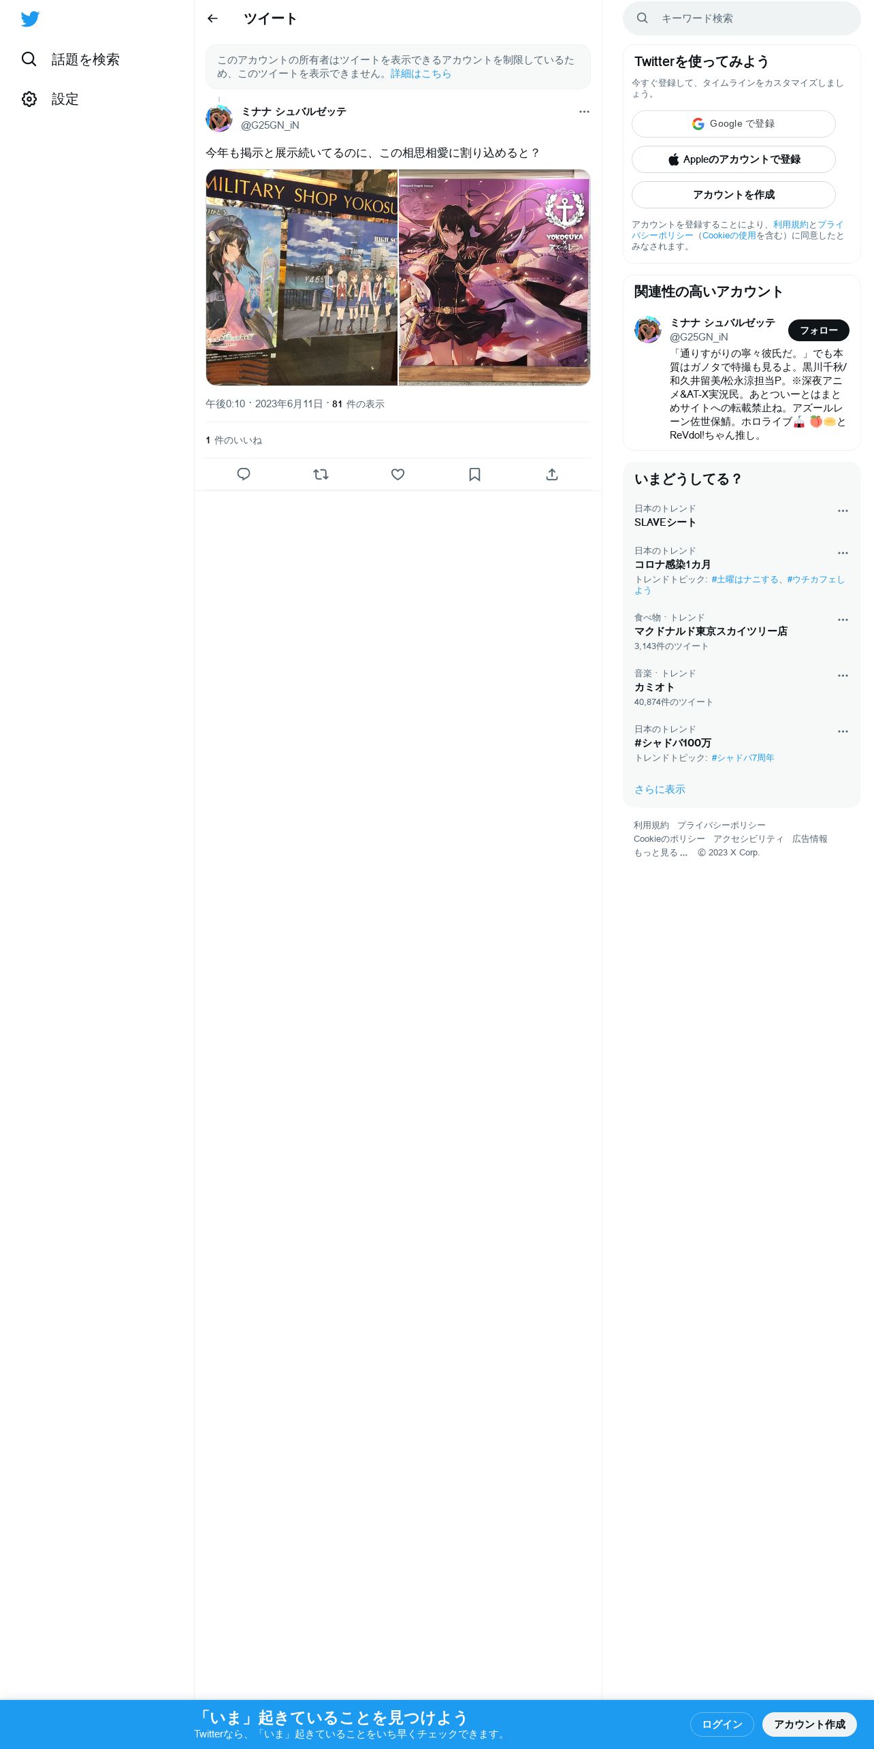Open 詳細はこちら link in notice
The width and height of the screenshot is (874, 1749).
pos(421,74)
